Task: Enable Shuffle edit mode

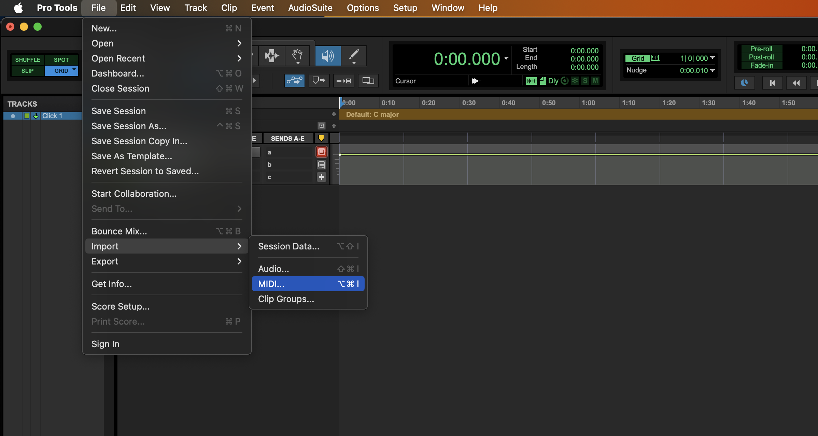Action: [28, 59]
